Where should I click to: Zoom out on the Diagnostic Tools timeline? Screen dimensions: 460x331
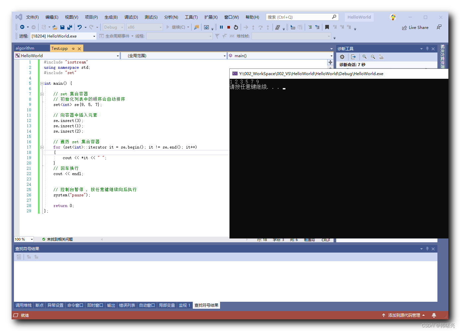coord(373,57)
